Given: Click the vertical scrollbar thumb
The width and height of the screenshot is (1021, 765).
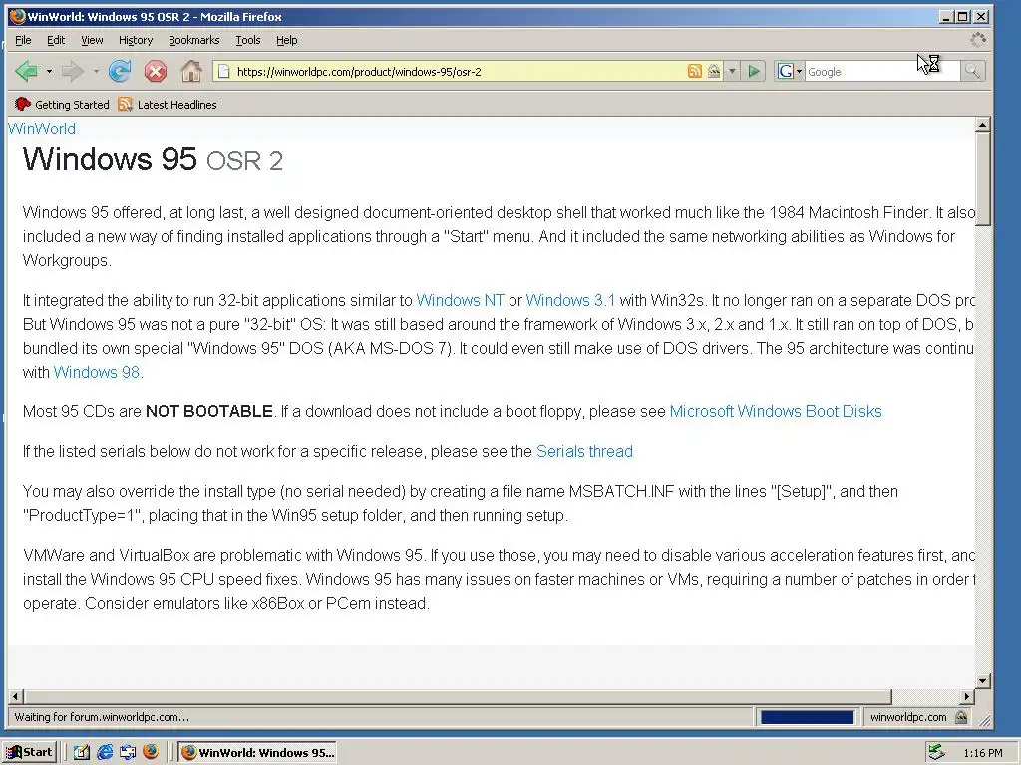Looking at the screenshot, I should pyautogui.click(x=983, y=179).
